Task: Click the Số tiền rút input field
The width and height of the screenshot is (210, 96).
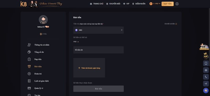Action: (x=98, y=50)
